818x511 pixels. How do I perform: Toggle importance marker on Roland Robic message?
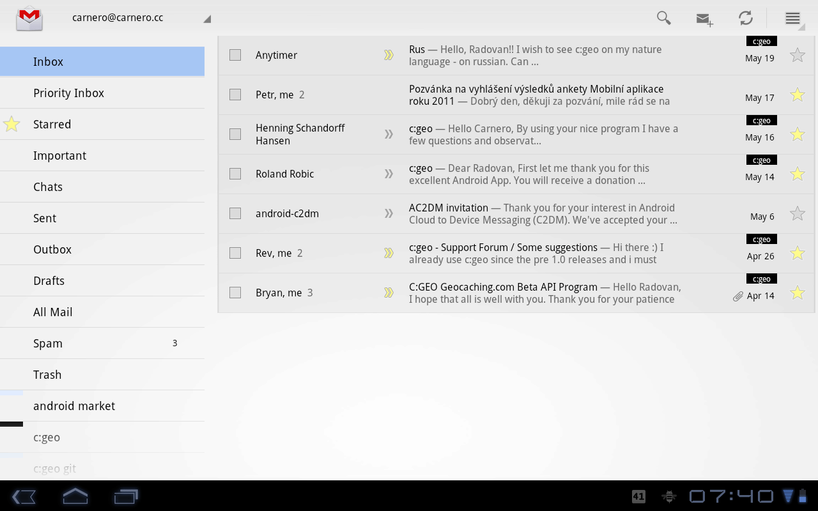click(x=389, y=174)
